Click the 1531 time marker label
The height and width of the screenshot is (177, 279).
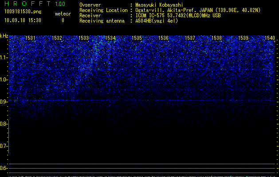point(30,38)
